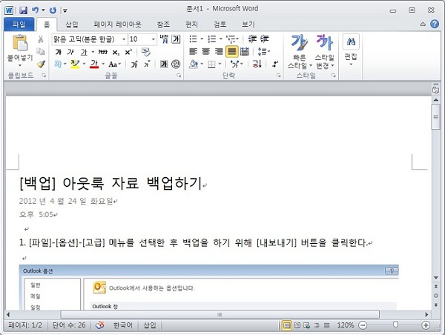Switch to the 페이지 레이아웃 tab
The width and height of the screenshot is (445, 335).
coord(117,24)
